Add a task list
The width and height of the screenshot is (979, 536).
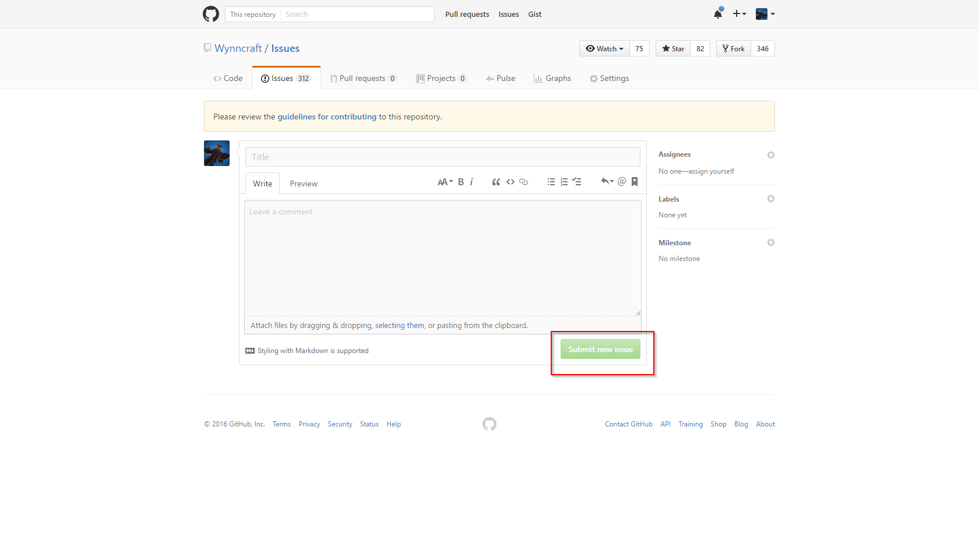click(577, 182)
